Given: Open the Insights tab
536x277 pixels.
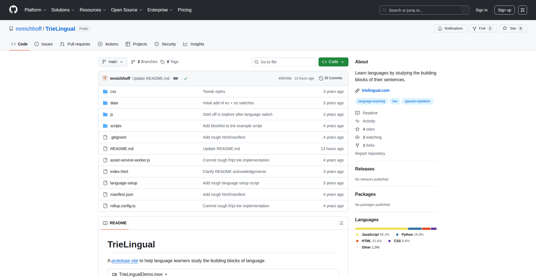Looking at the screenshot, I should (194, 44).
